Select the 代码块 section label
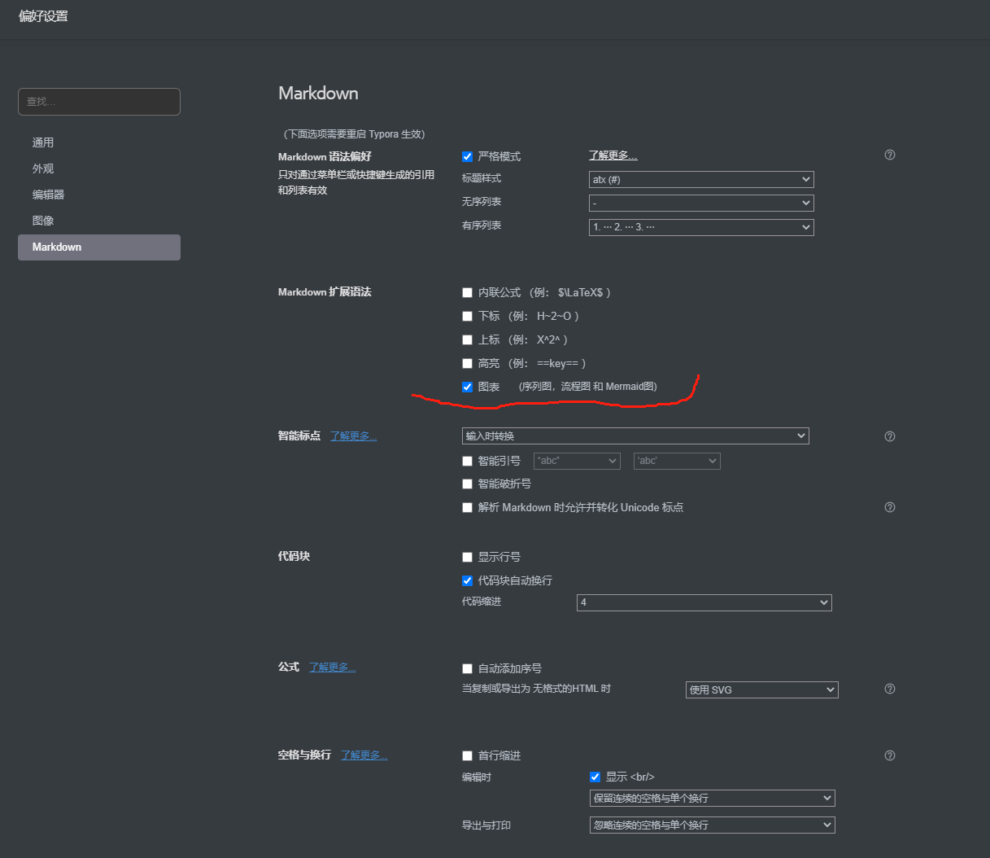Screen dimensions: 990x858 294,557
